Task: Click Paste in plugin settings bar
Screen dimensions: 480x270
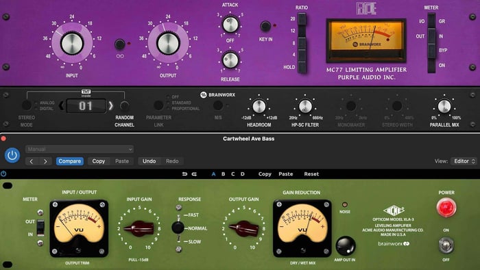Action: click(x=286, y=174)
